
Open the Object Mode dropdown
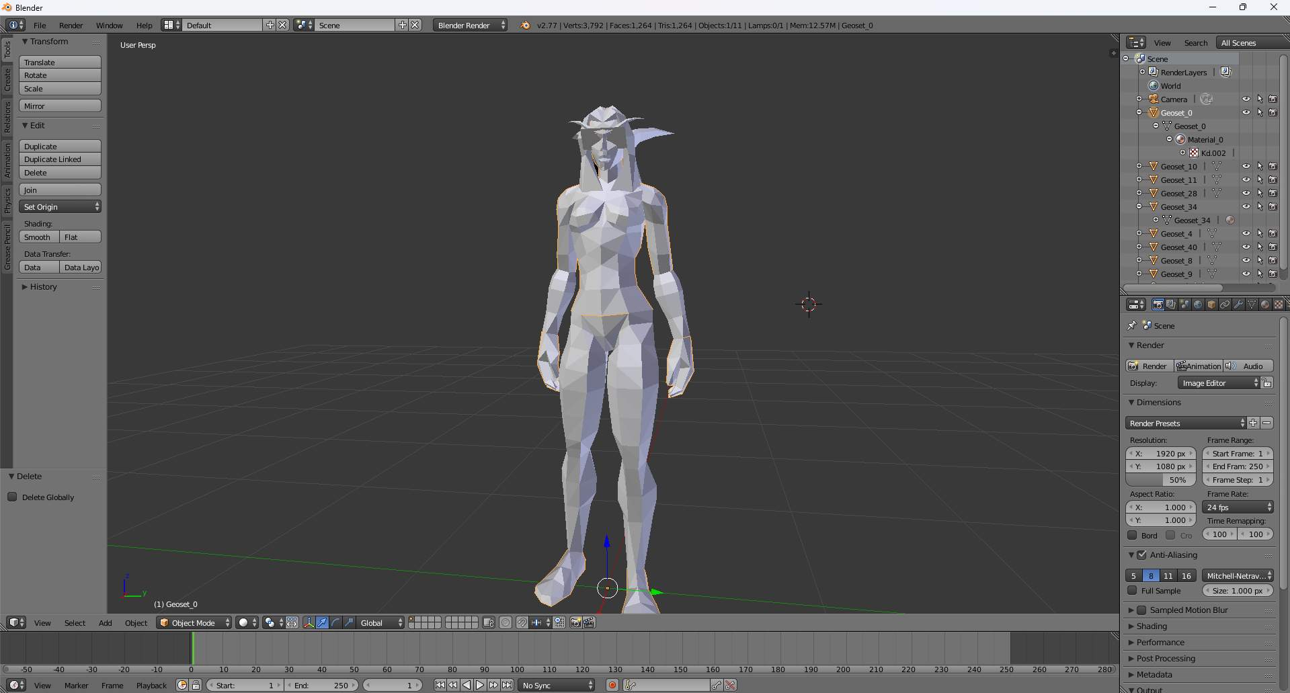click(194, 622)
